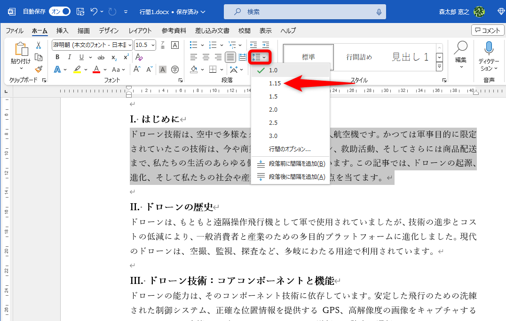The width and height of the screenshot is (506, 321).
Task: Toggle bold on the selected text
Action: click(57, 57)
